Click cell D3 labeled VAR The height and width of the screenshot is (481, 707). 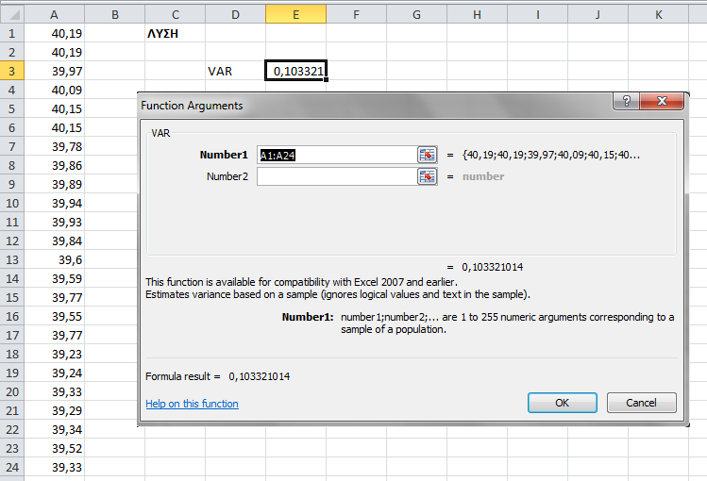(x=235, y=71)
